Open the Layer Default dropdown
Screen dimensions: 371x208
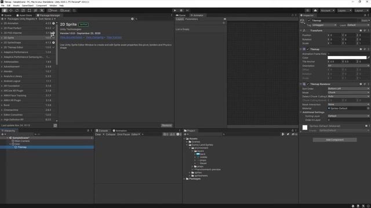pyautogui.click(x=358, y=25)
